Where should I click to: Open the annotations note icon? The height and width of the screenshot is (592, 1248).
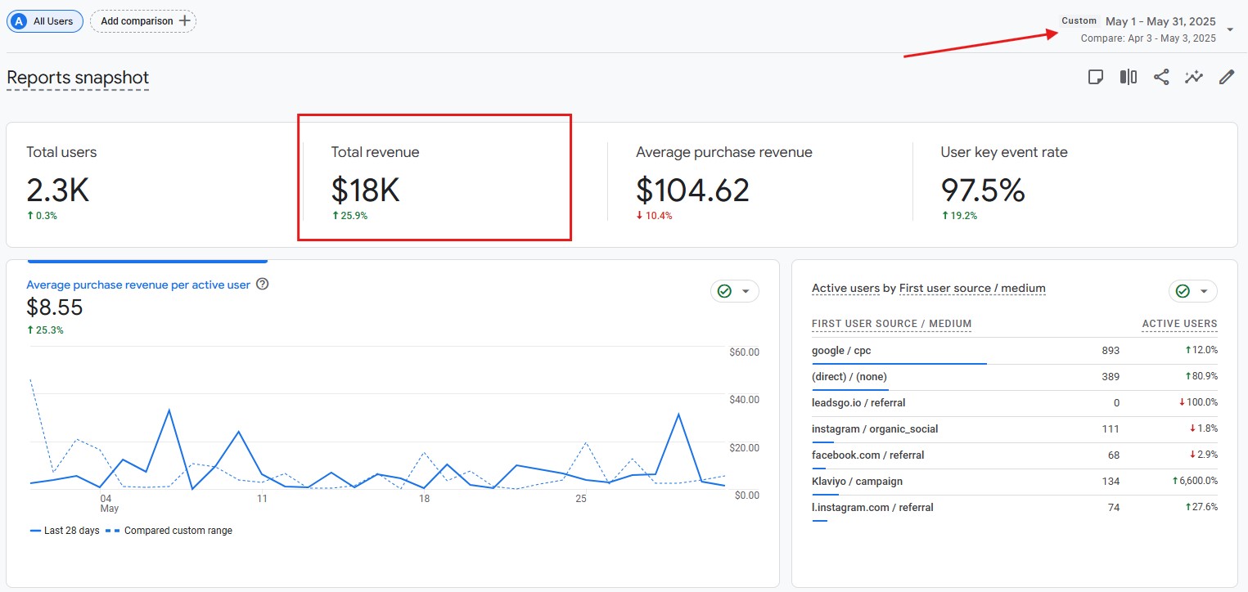[1095, 77]
